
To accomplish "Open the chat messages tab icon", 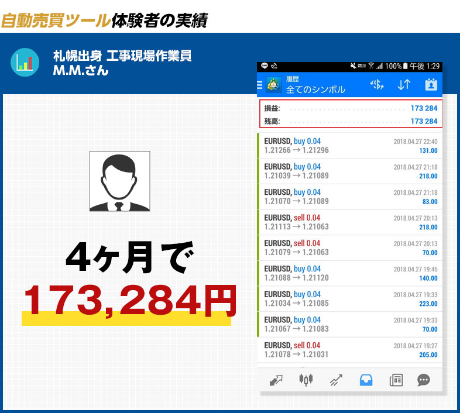I will pos(424,380).
